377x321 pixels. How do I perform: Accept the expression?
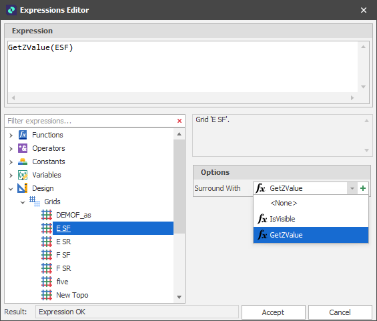274,312
